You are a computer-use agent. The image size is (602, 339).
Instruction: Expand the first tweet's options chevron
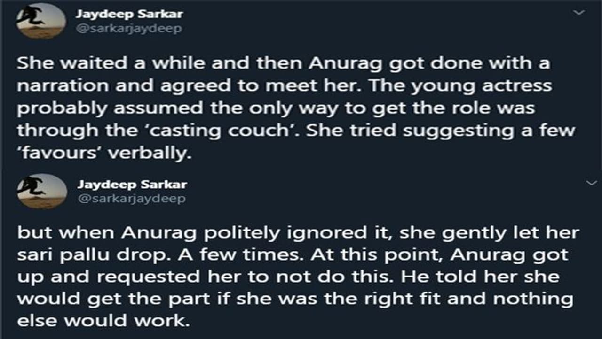point(579,13)
